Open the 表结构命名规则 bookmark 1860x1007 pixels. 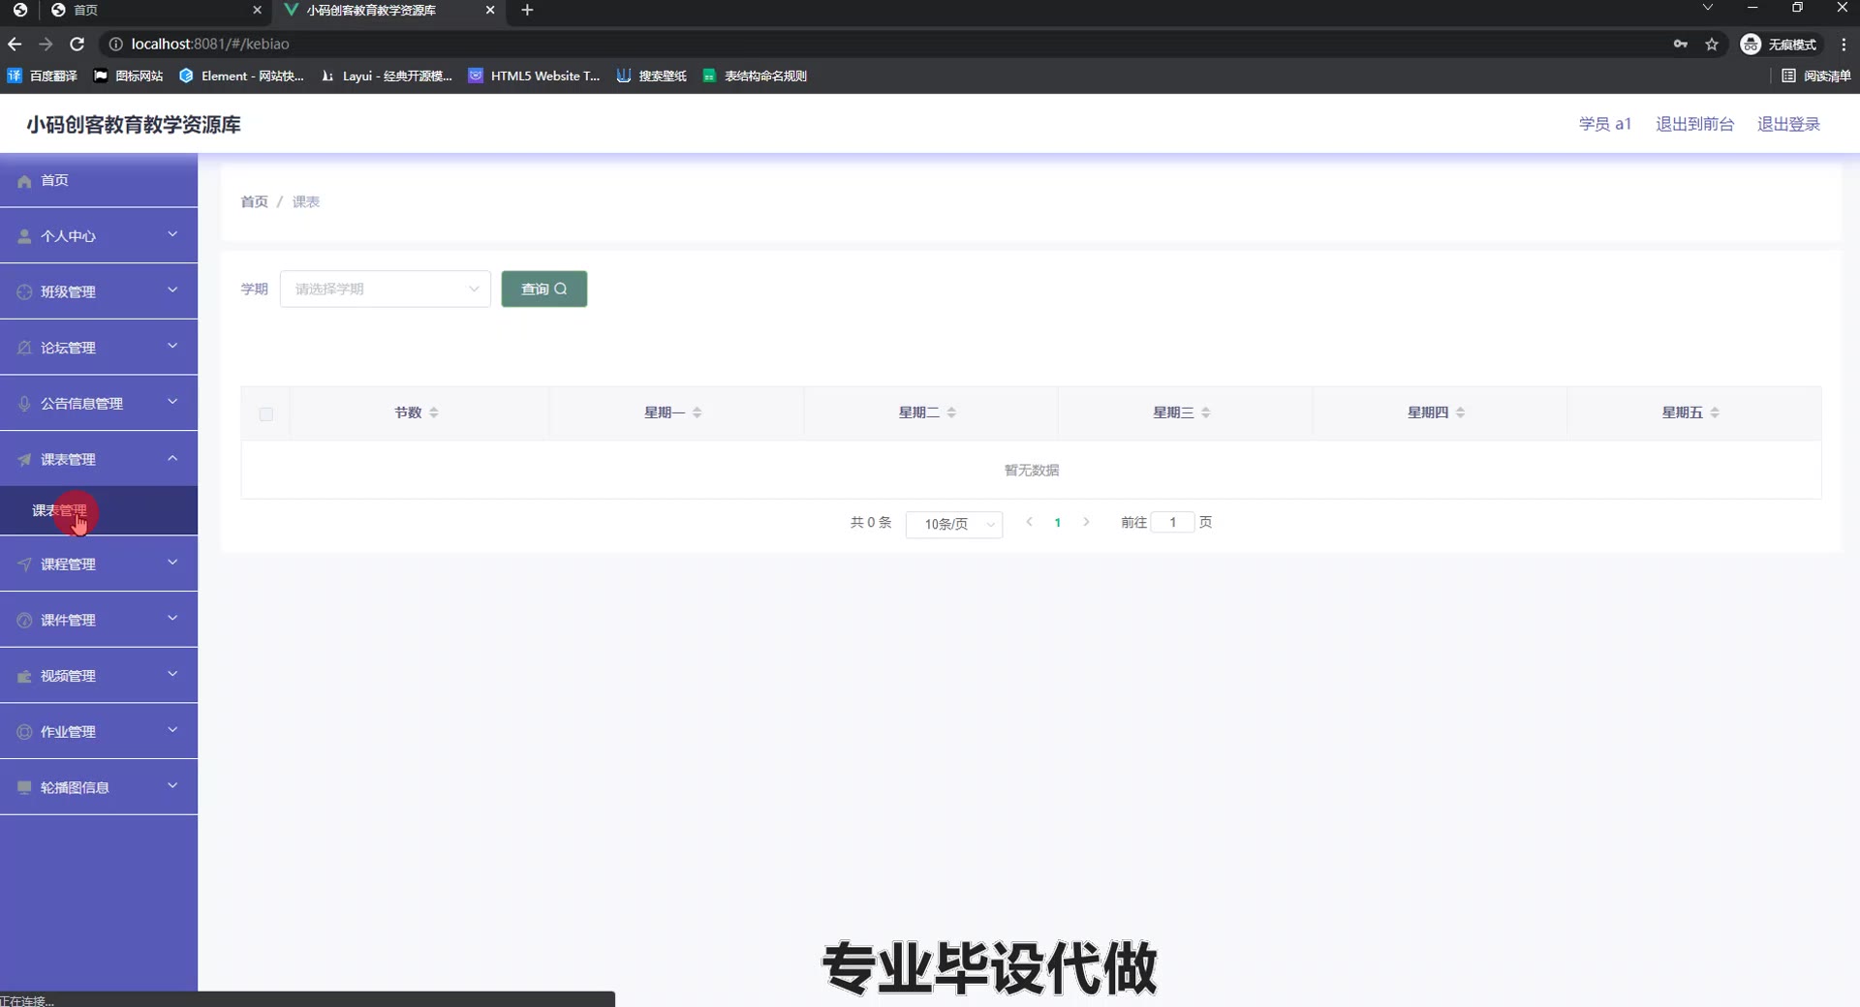click(x=755, y=76)
